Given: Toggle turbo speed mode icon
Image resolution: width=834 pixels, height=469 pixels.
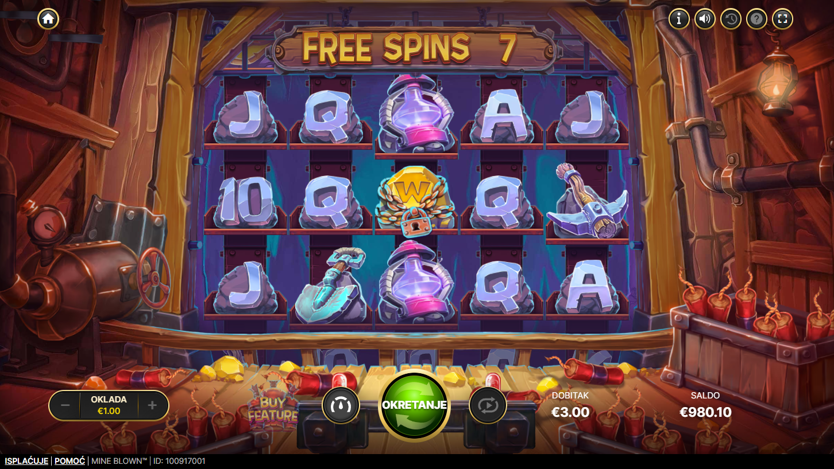Looking at the screenshot, I should click(341, 405).
